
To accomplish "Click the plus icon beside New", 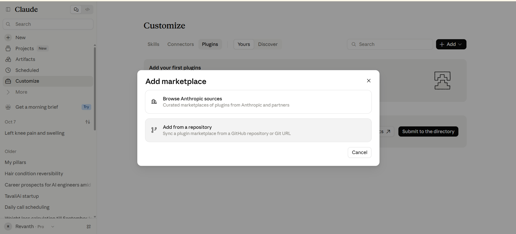I will (8, 38).
